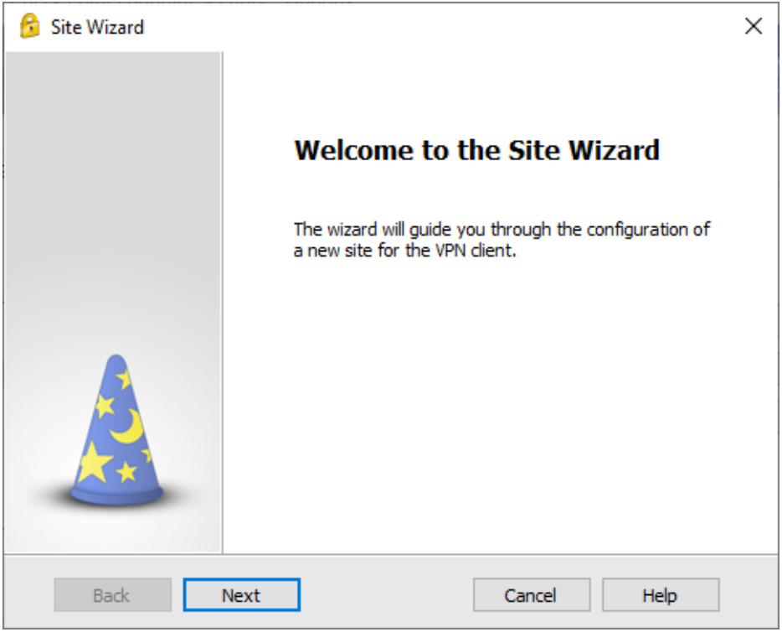Advance the wizard with the Next button
The height and width of the screenshot is (632, 782).
[242, 595]
